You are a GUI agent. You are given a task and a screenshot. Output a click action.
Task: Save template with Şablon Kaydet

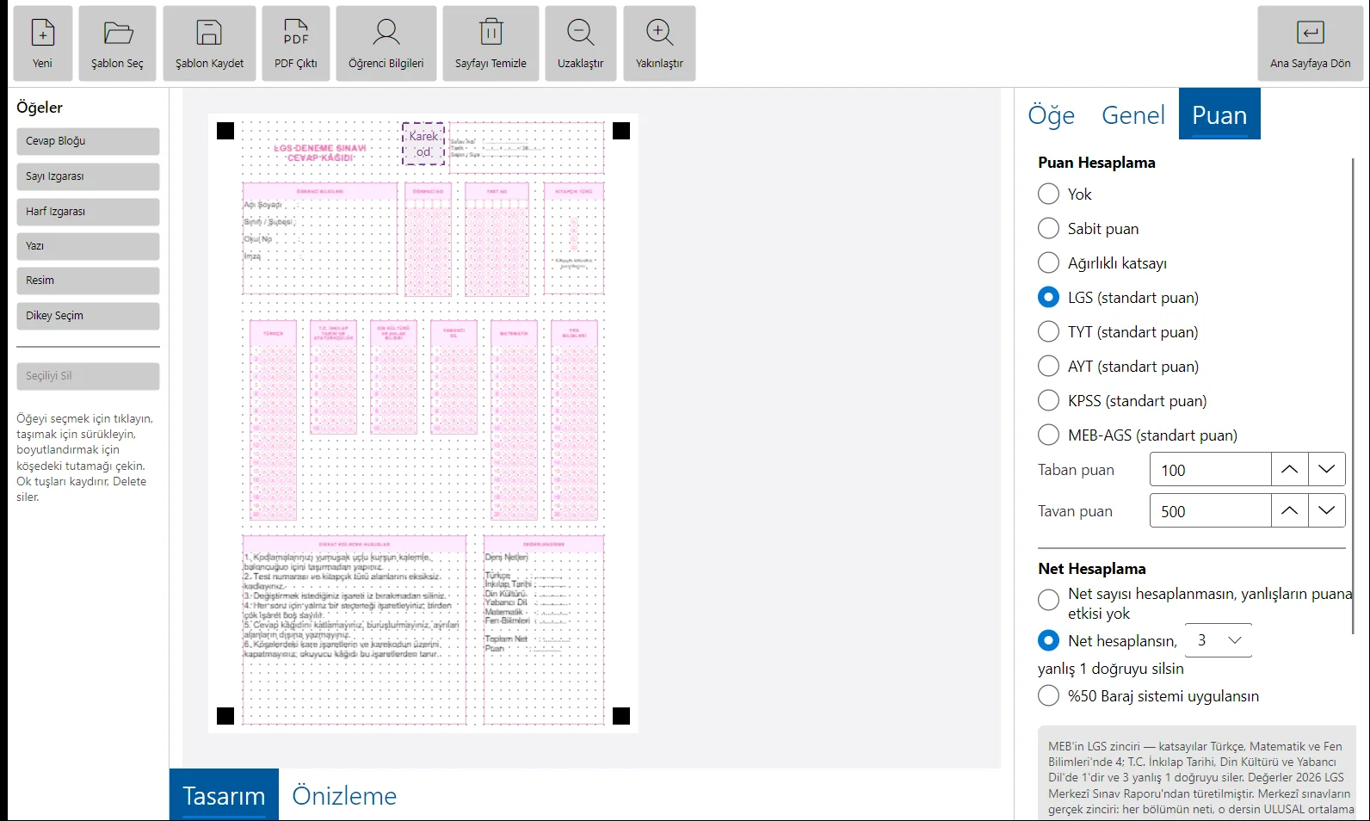pyautogui.click(x=210, y=44)
